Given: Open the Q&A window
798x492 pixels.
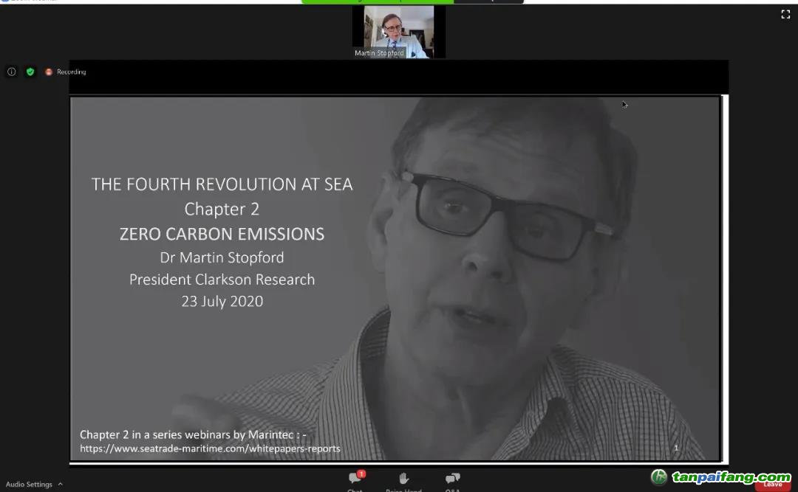Looking at the screenshot, I should point(452,480).
